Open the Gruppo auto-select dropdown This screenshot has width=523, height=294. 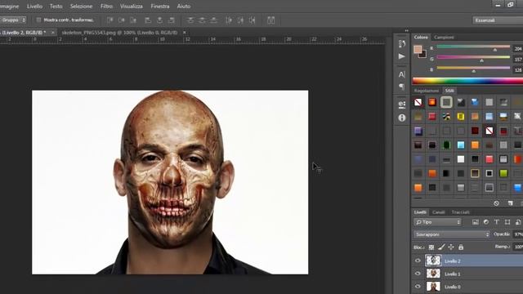point(13,20)
